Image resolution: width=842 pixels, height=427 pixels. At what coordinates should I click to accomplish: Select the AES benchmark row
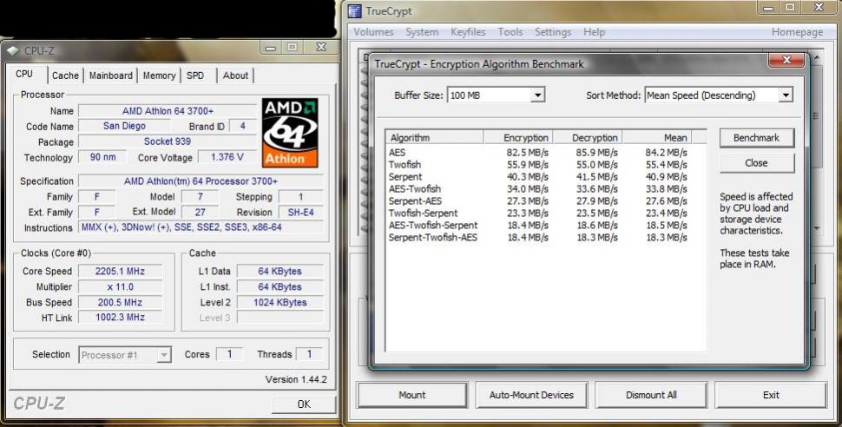click(x=537, y=153)
